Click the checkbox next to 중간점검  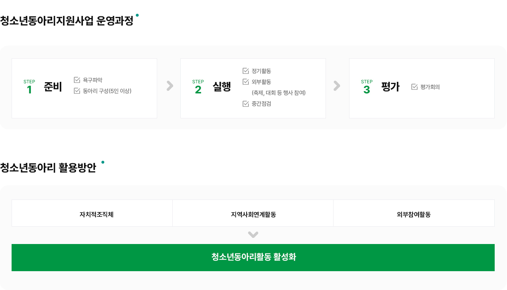coord(246,104)
